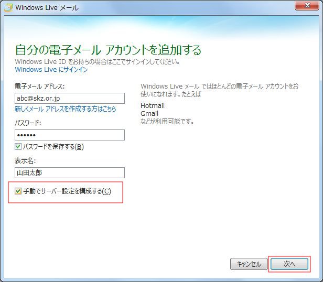323x282 pixels.
Task: Toggle パスワードを保存する checkbox
Action: point(18,147)
